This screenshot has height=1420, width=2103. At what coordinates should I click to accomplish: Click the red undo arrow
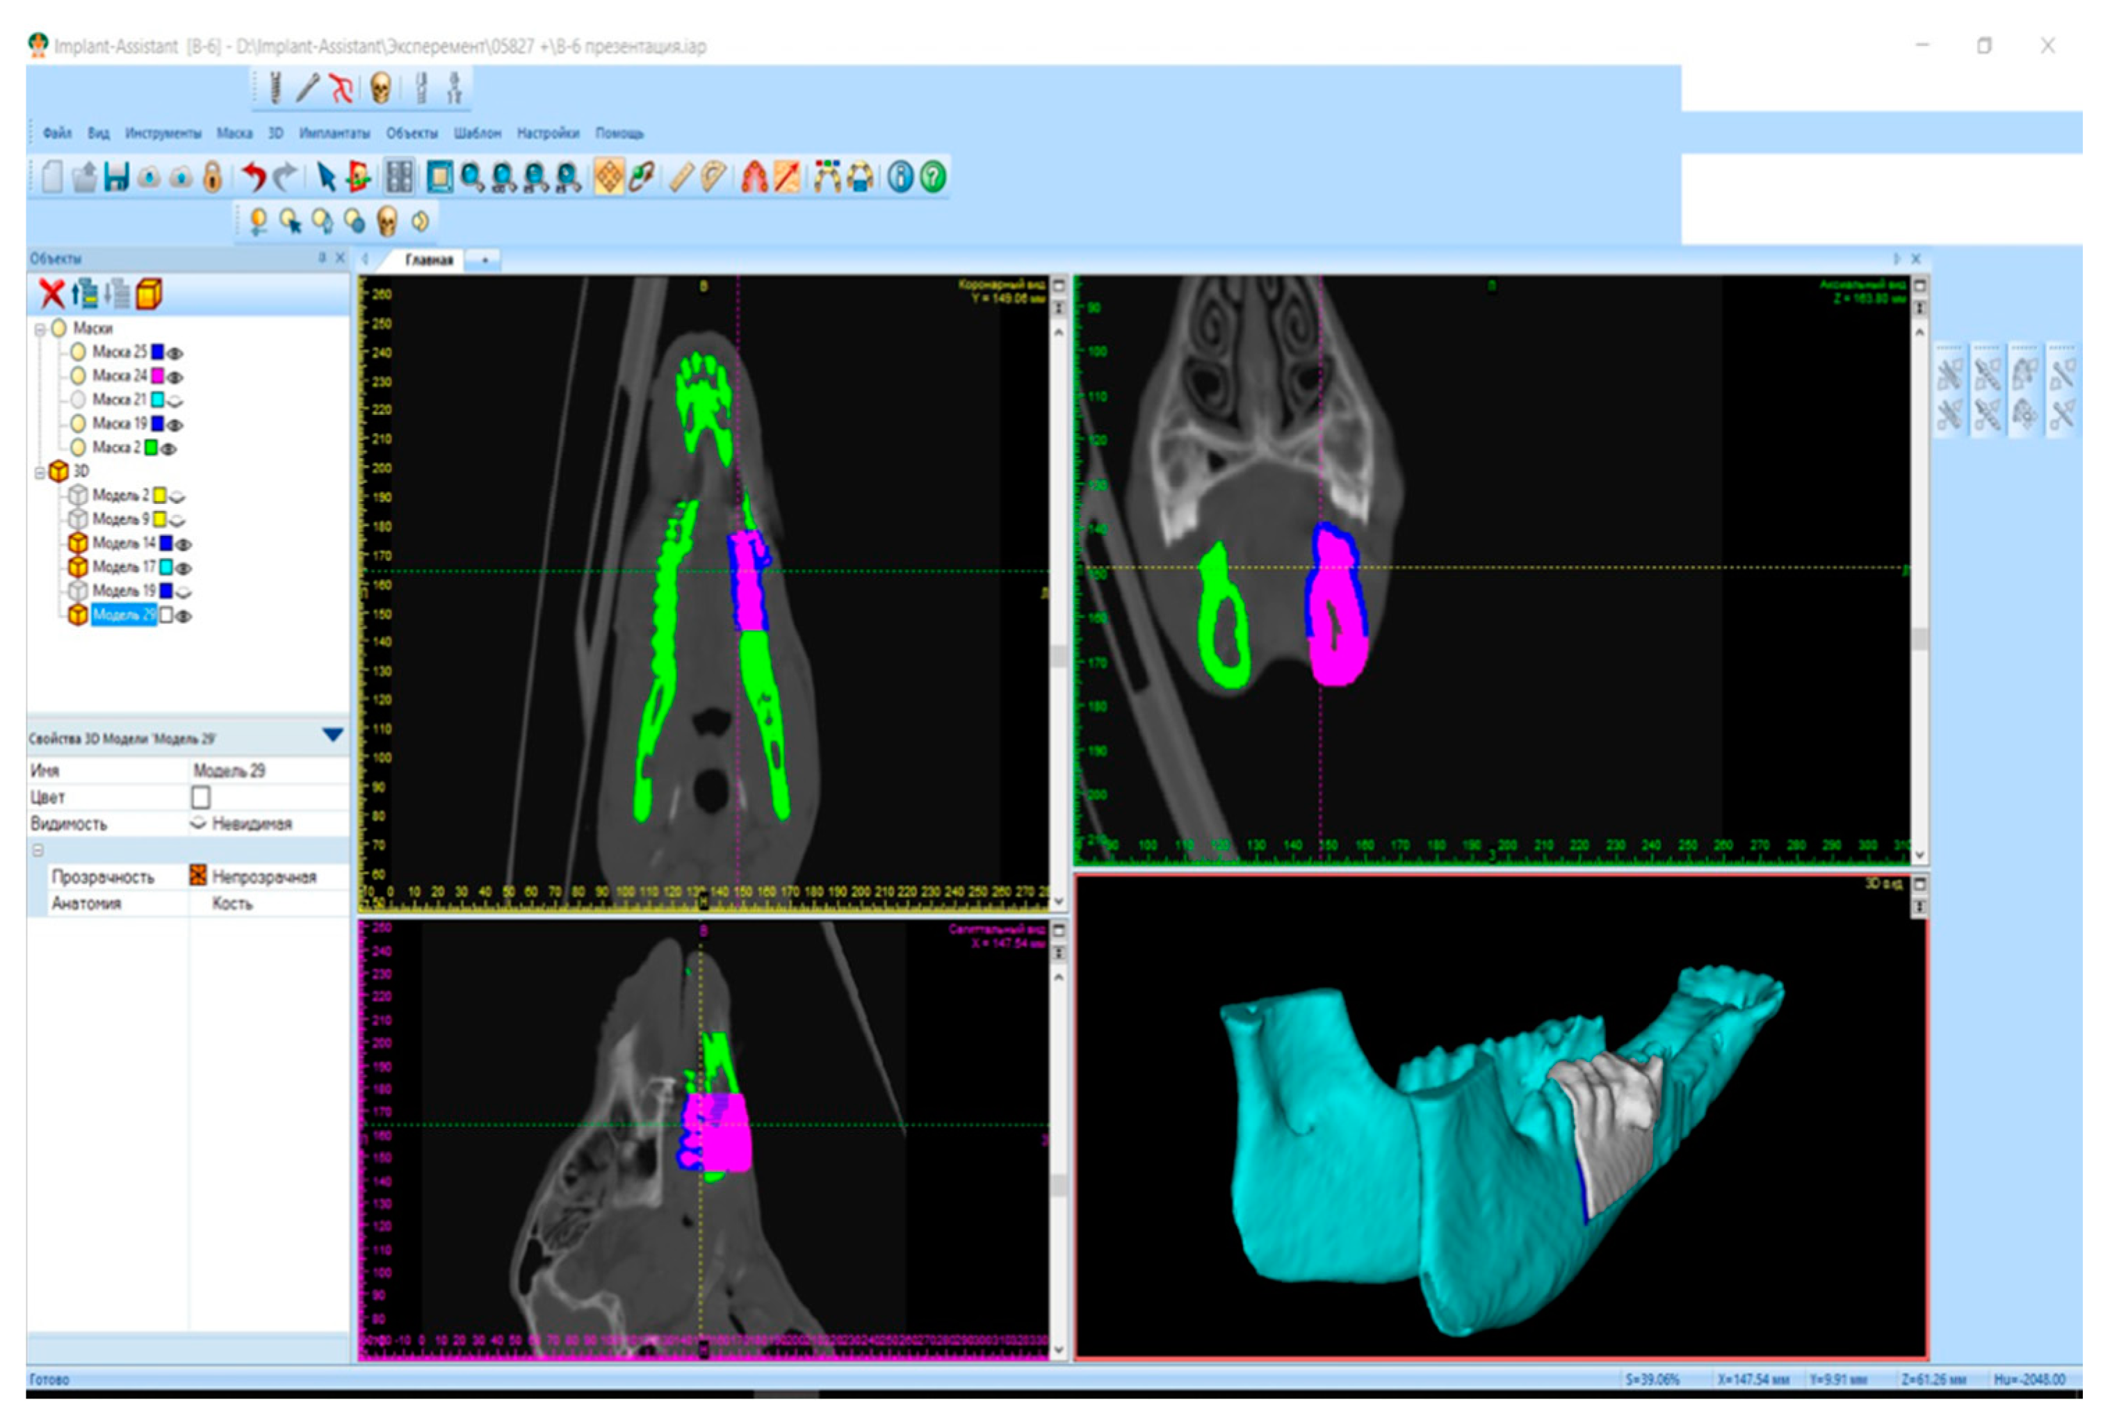254,177
